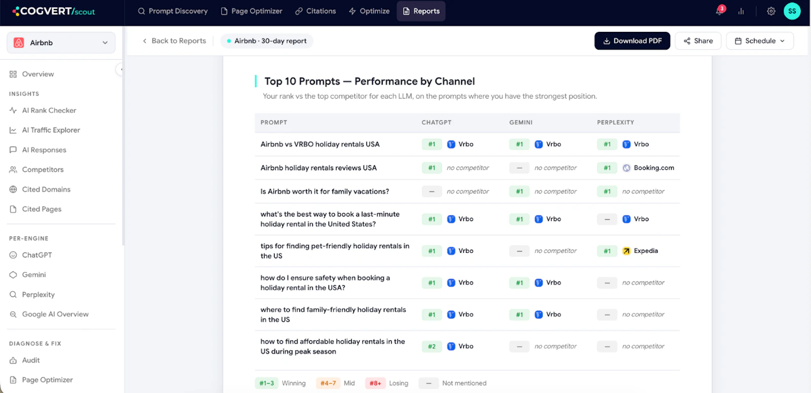Switch to Page Optimizer in the top navigation

[252, 11]
